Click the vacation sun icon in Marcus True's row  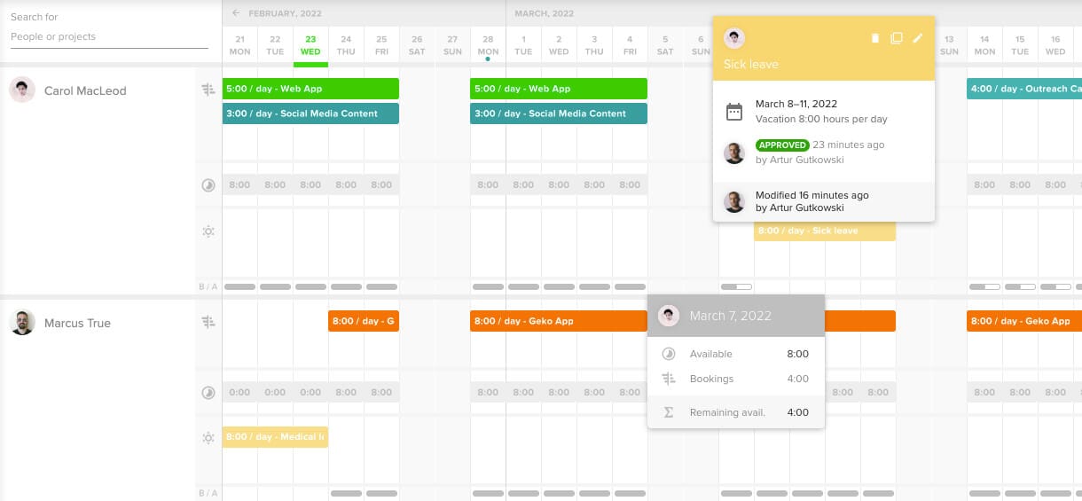(208, 438)
